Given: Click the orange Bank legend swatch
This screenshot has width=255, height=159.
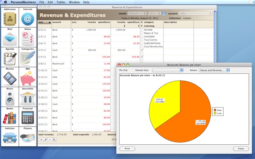Looking at the screenshot, I should [215, 110].
